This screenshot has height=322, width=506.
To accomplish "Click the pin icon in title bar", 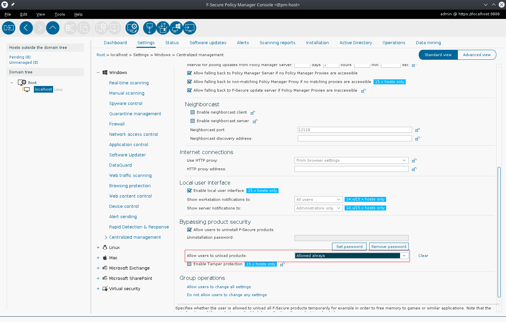I will (13, 5).
